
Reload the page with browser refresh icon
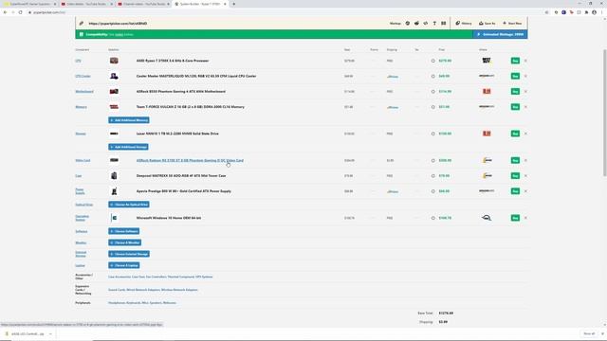(x=21, y=12)
